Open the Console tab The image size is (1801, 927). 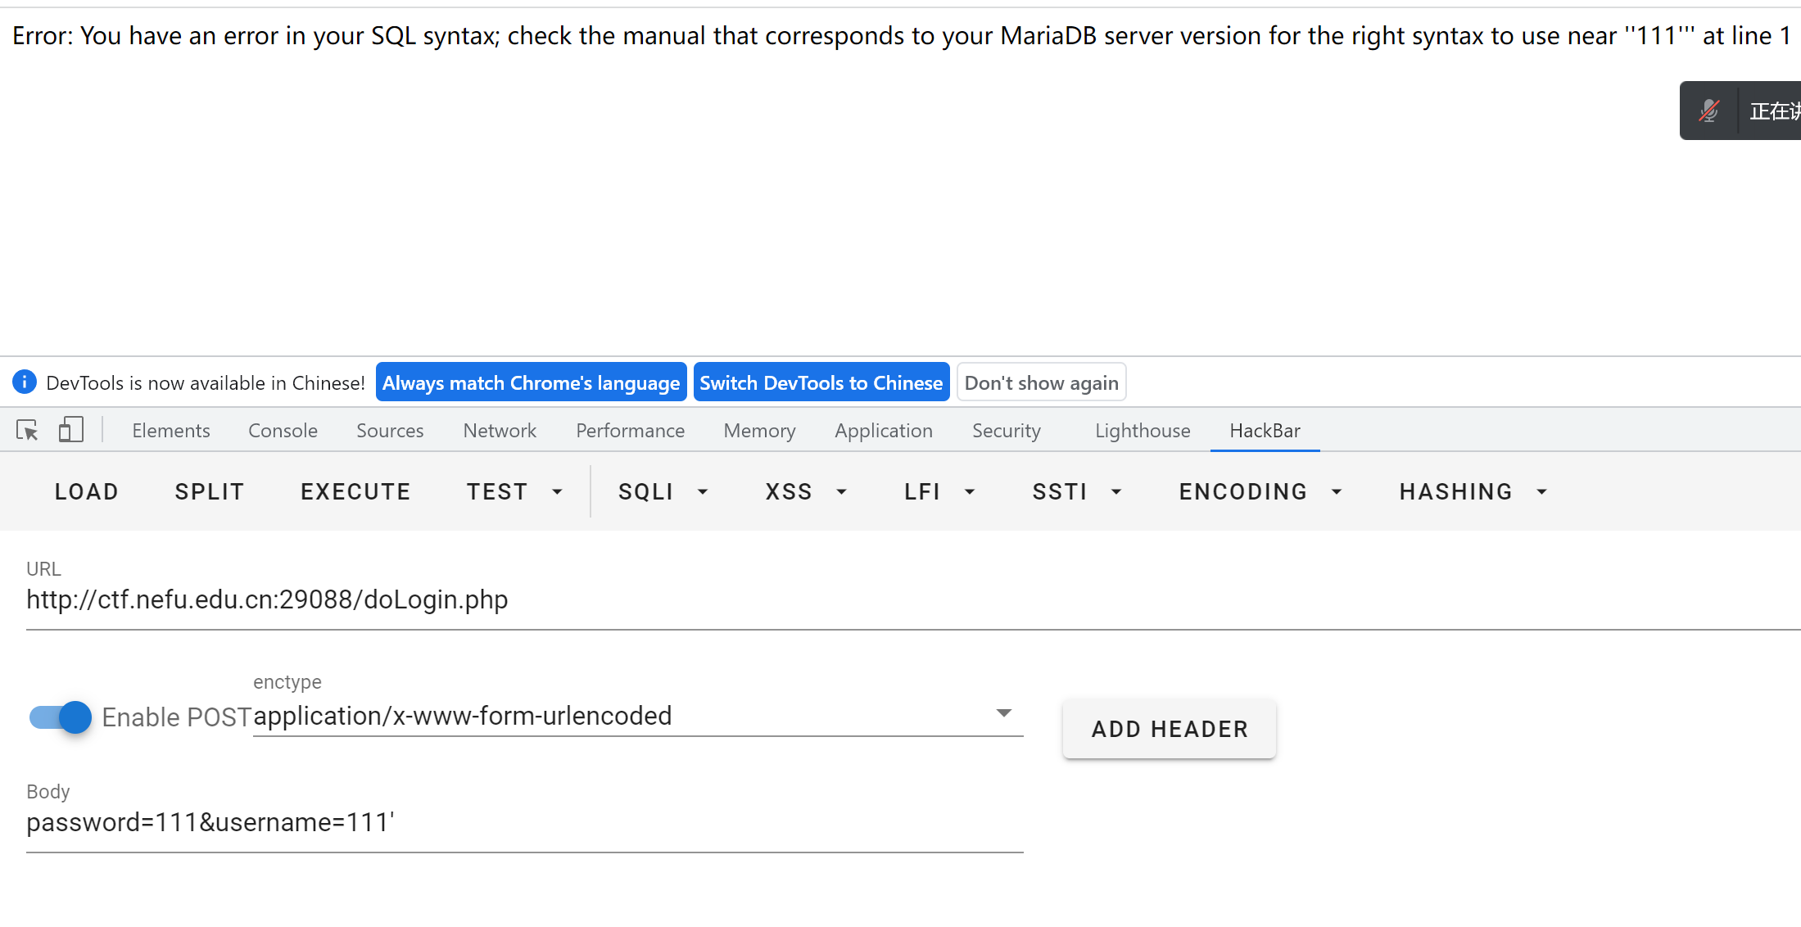click(x=283, y=431)
